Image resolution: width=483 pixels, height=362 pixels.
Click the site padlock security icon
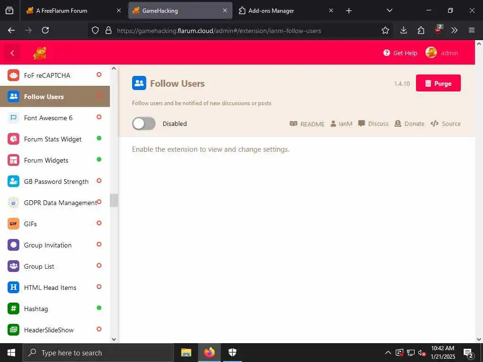108,30
